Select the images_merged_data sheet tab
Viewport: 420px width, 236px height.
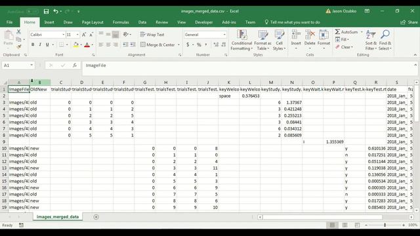58,217
